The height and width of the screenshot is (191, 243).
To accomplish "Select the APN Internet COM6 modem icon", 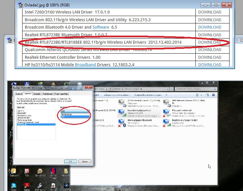I will [166, 103].
